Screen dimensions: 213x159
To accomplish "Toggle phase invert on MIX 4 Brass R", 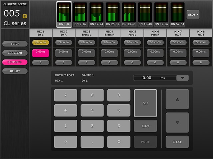I will click(x=109, y=62).
